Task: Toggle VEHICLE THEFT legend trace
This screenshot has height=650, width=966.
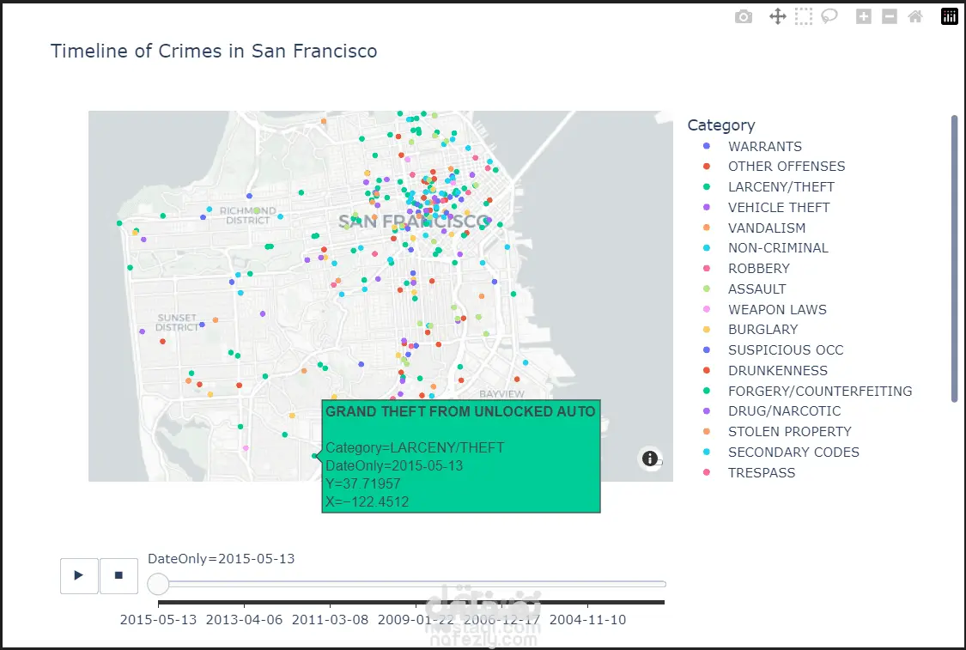Action: point(778,207)
